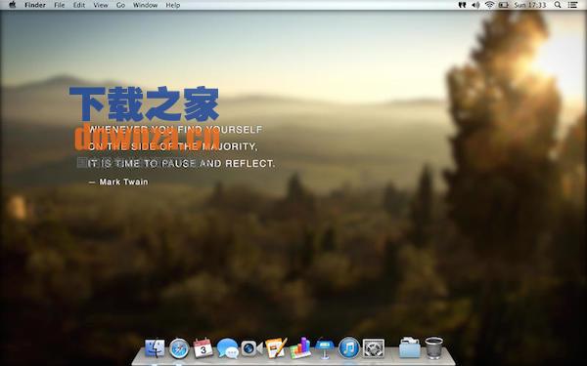Open the Apple menu
Viewport: 587px width, 366px height.
pos(12,5)
